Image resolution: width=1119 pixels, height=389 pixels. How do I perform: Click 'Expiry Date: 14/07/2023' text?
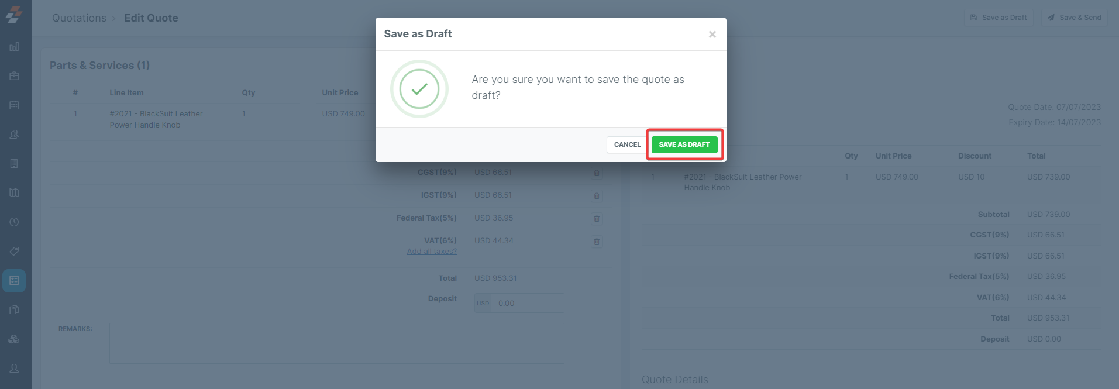click(x=1055, y=122)
